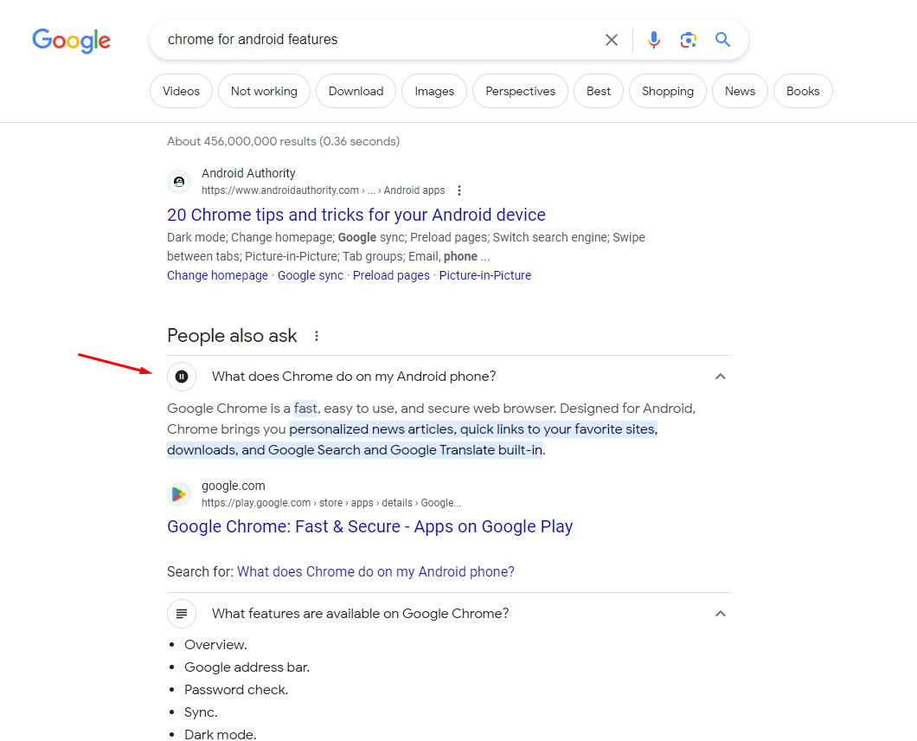The width and height of the screenshot is (917, 741).
Task: Search for 'What does Chrome do' link
Action: pos(375,571)
